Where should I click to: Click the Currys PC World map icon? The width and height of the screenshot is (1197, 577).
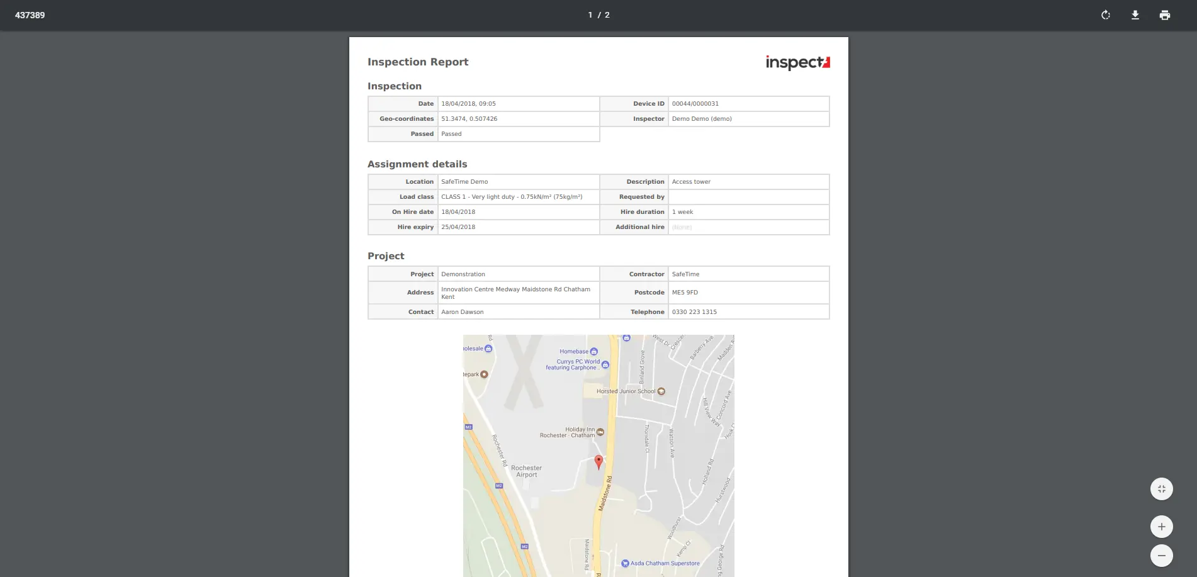605,364
